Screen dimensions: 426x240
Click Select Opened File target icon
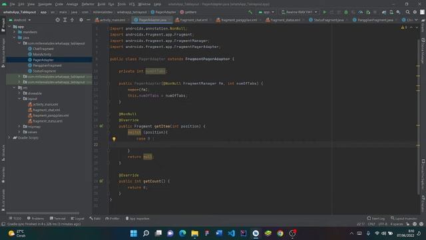(57, 20)
